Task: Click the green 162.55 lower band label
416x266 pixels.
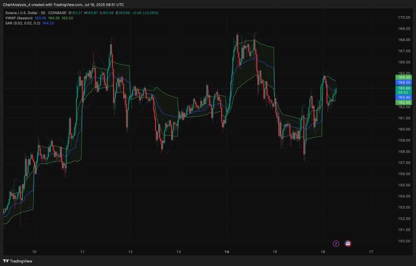Action: point(405,102)
